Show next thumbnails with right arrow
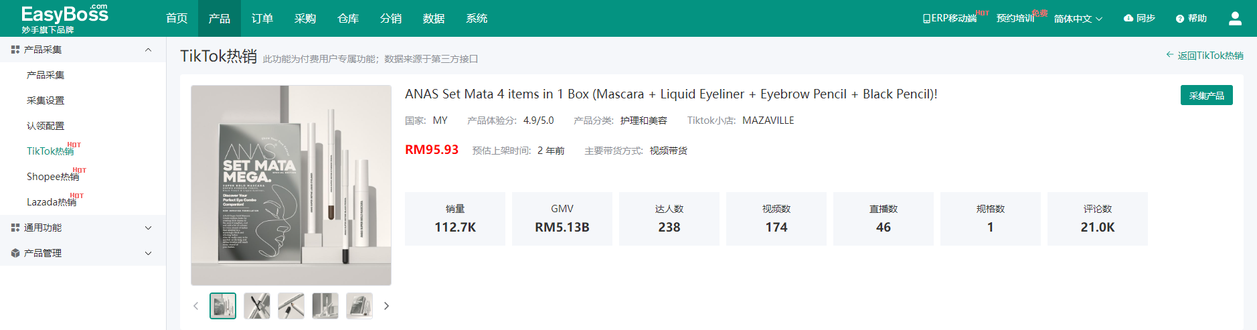1257x330 pixels. (x=386, y=306)
